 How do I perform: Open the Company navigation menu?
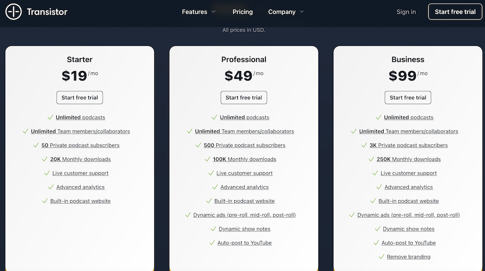[x=282, y=12]
